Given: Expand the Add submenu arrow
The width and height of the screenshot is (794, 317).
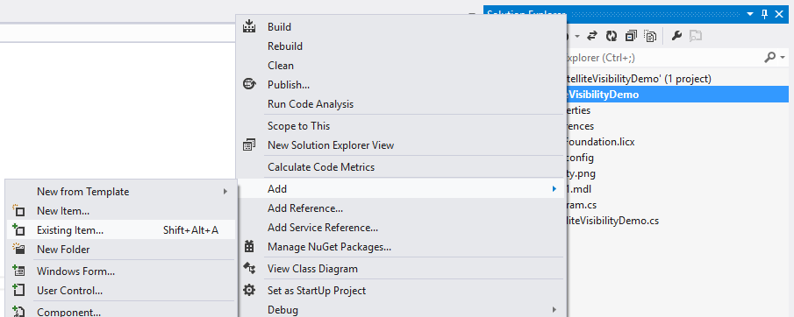Looking at the screenshot, I should point(554,189).
